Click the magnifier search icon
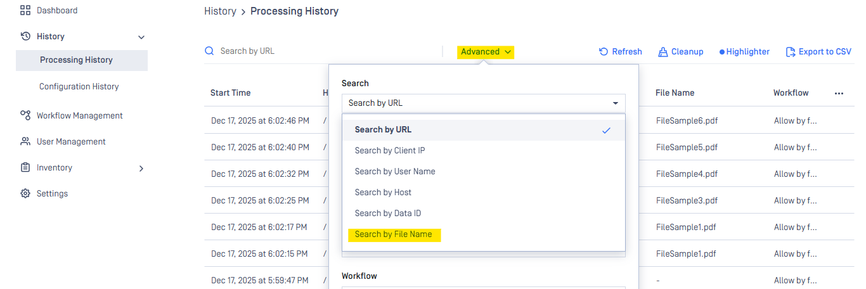 click(x=209, y=51)
